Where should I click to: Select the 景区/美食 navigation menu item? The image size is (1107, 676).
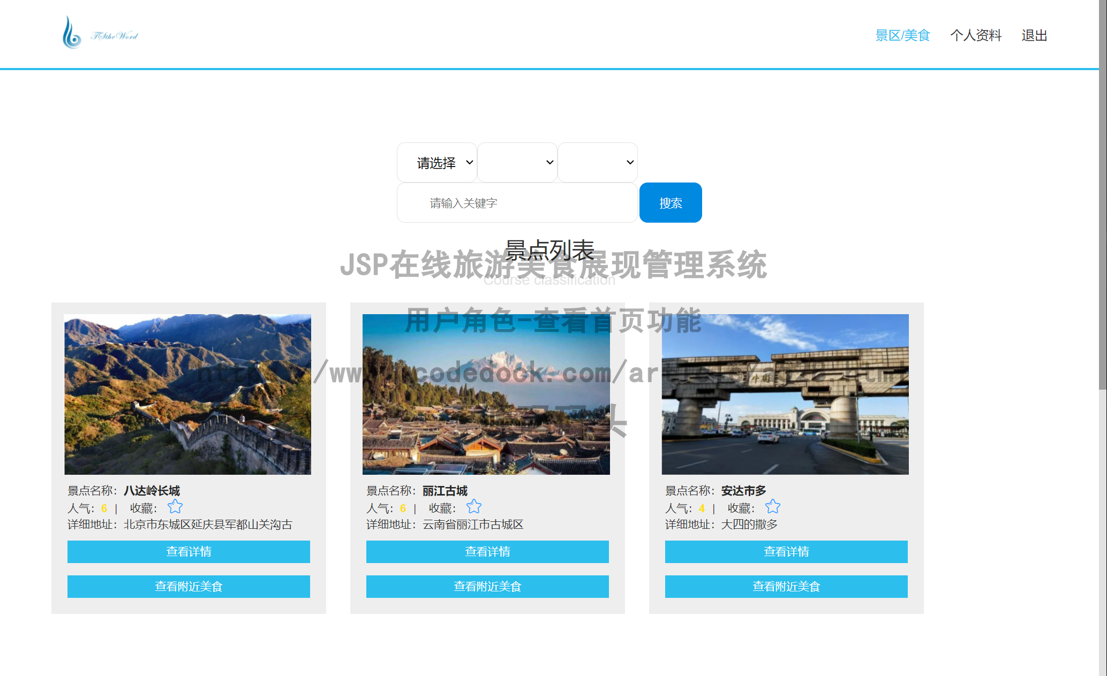[x=902, y=35]
